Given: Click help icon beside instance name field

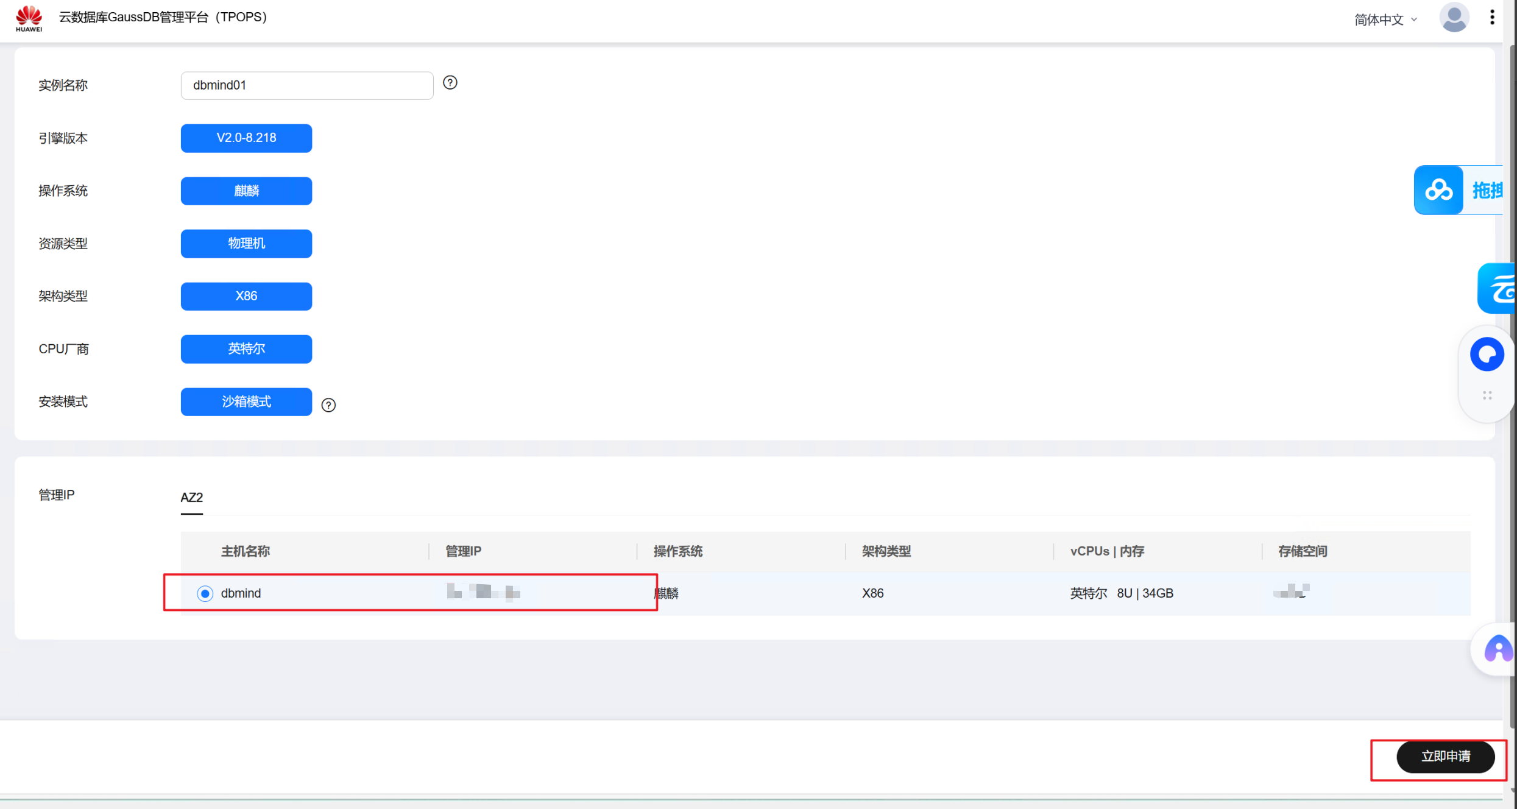Looking at the screenshot, I should pyautogui.click(x=450, y=83).
